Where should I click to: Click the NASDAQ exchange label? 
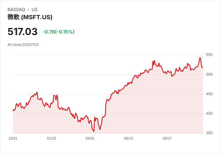(16, 10)
